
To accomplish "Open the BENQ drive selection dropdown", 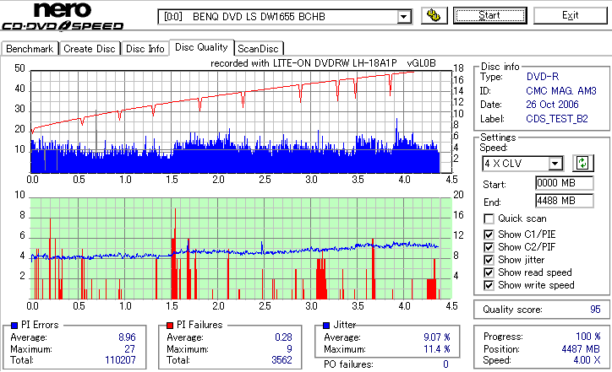I will pos(403,17).
